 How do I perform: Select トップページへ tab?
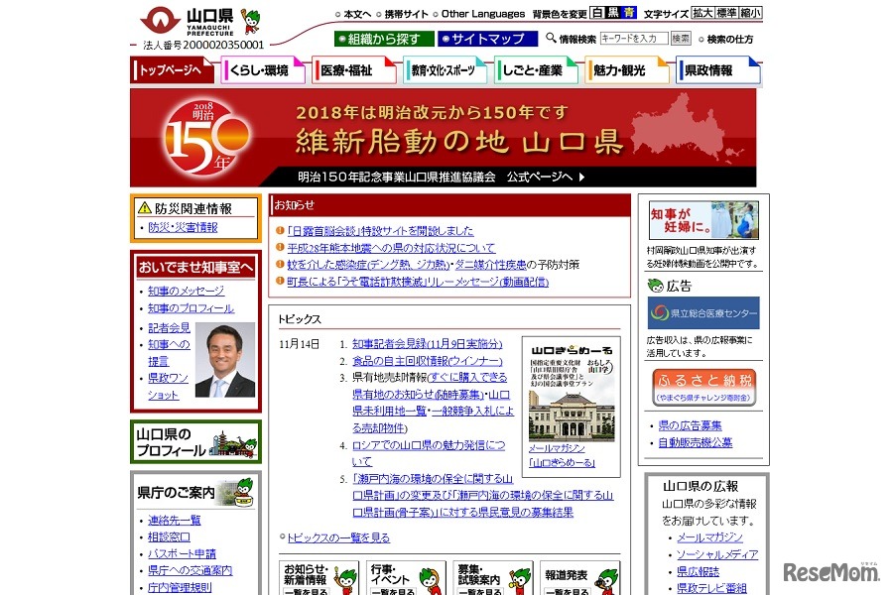coord(172,70)
